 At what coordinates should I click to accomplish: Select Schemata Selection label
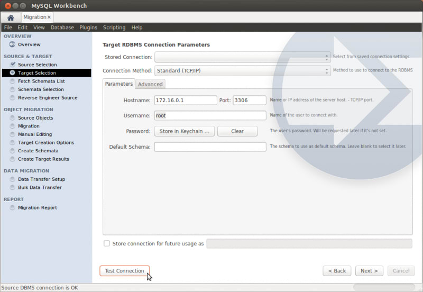(41, 89)
